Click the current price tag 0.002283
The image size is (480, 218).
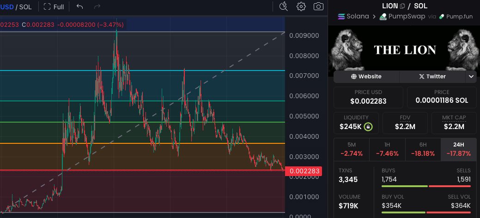(x=303, y=171)
